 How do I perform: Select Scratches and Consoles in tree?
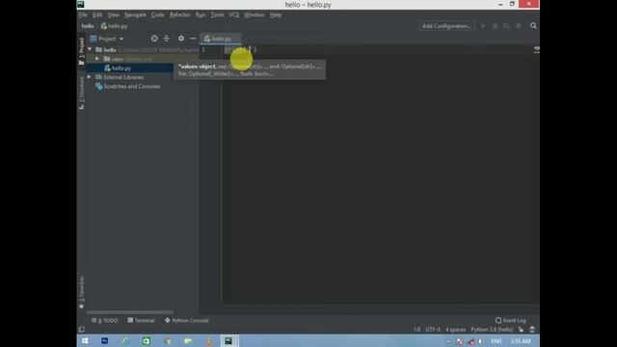click(x=132, y=86)
